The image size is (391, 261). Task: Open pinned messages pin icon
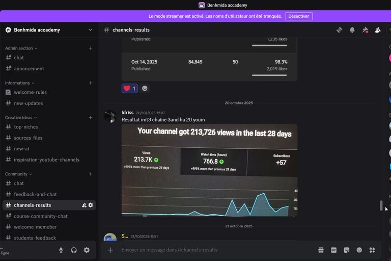(365, 30)
